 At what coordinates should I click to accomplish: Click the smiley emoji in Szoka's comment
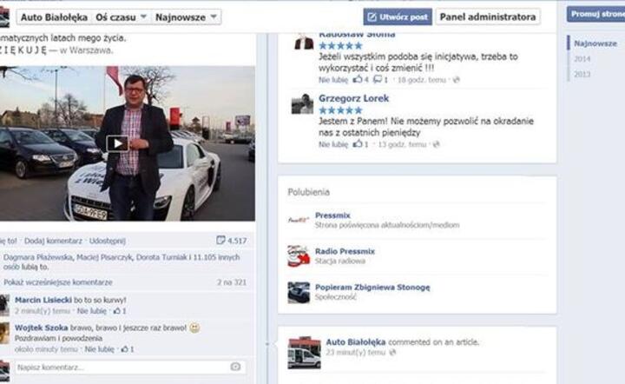(x=194, y=328)
